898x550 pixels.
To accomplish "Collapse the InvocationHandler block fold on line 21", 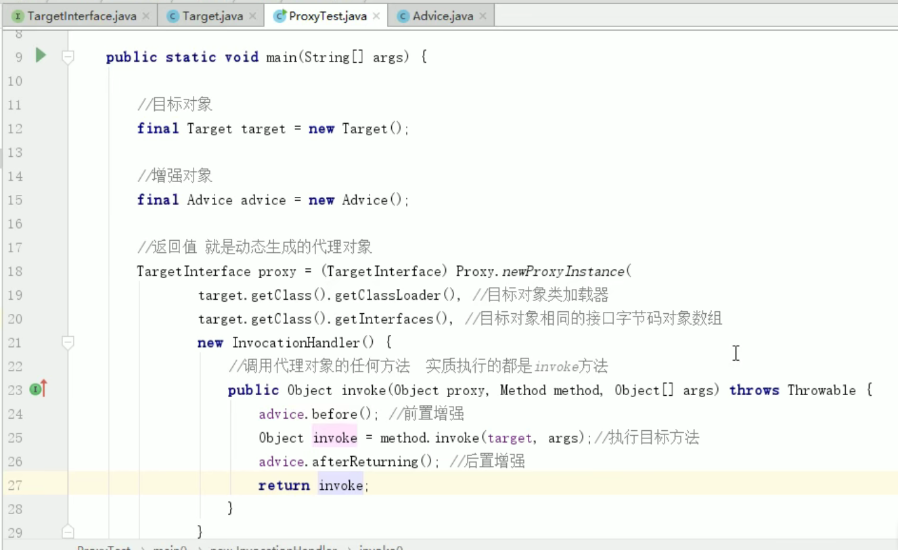I will (x=68, y=343).
